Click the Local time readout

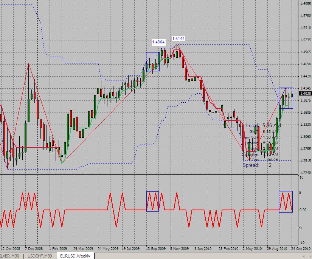coord(263,125)
